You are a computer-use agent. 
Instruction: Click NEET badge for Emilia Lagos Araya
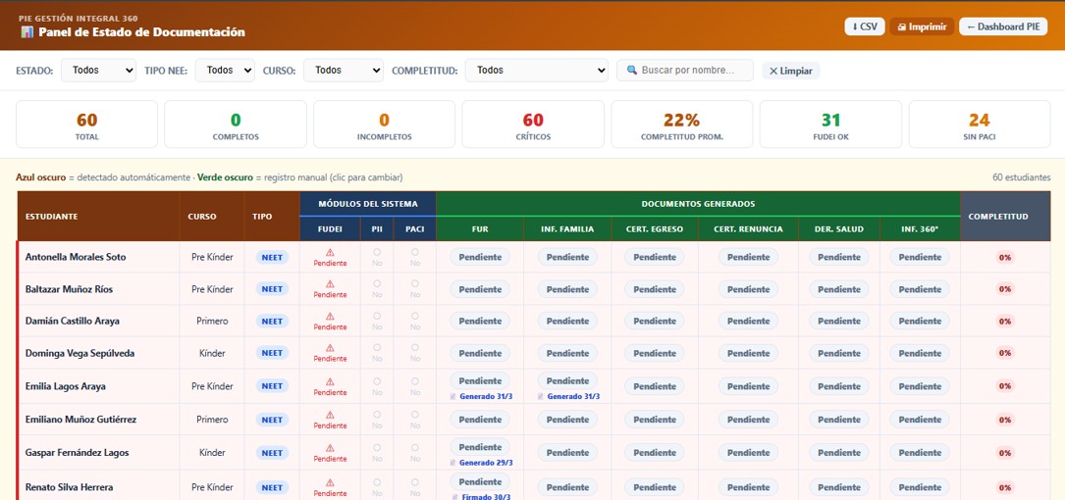click(272, 386)
